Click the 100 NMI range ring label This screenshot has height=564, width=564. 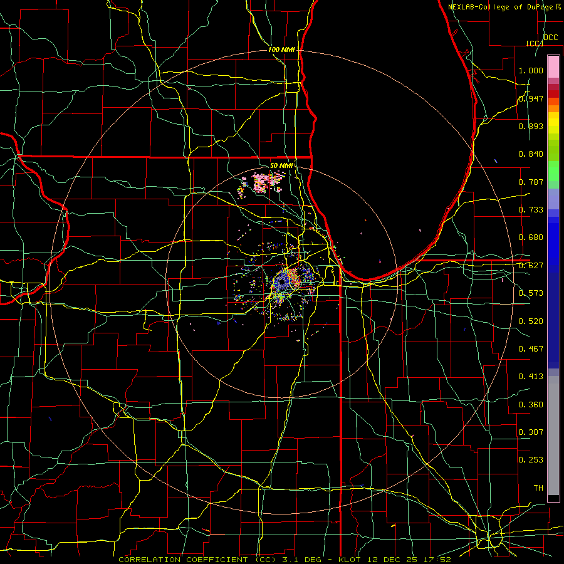point(281,50)
